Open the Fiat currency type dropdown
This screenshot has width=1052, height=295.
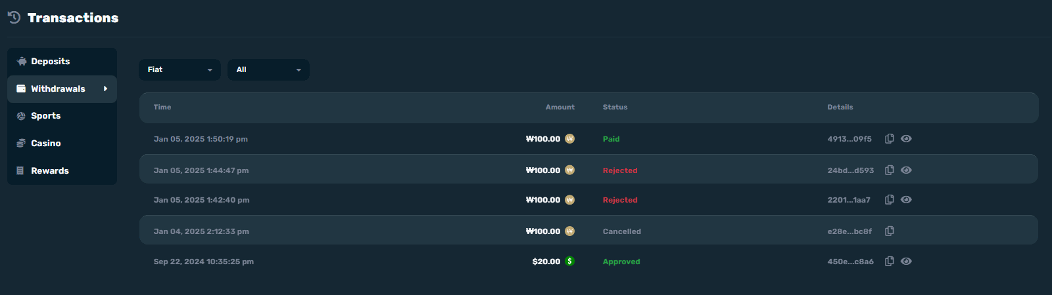[x=179, y=69]
